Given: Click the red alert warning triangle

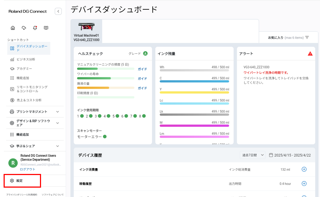Looking at the screenshot, I should tap(310, 54).
